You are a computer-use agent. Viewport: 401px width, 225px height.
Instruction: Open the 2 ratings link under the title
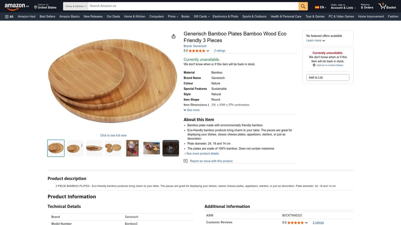(x=220, y=51)
